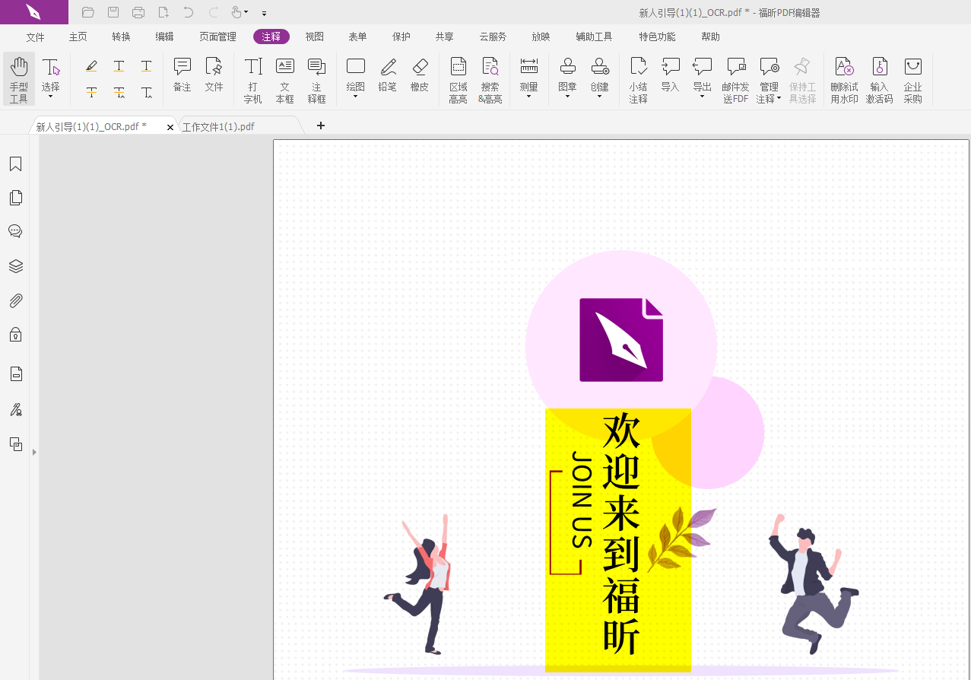Screen dimensions: 971x680
Task: Click 删除试用水印 to remove trial watermark
Action: point(843,78)
